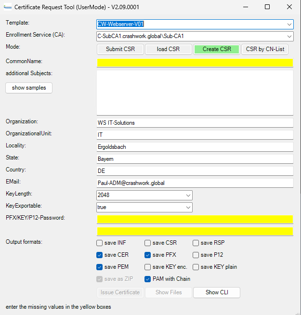
Task: Maximize the Certificate Request Tool window
Action: (x=267, y=7)
